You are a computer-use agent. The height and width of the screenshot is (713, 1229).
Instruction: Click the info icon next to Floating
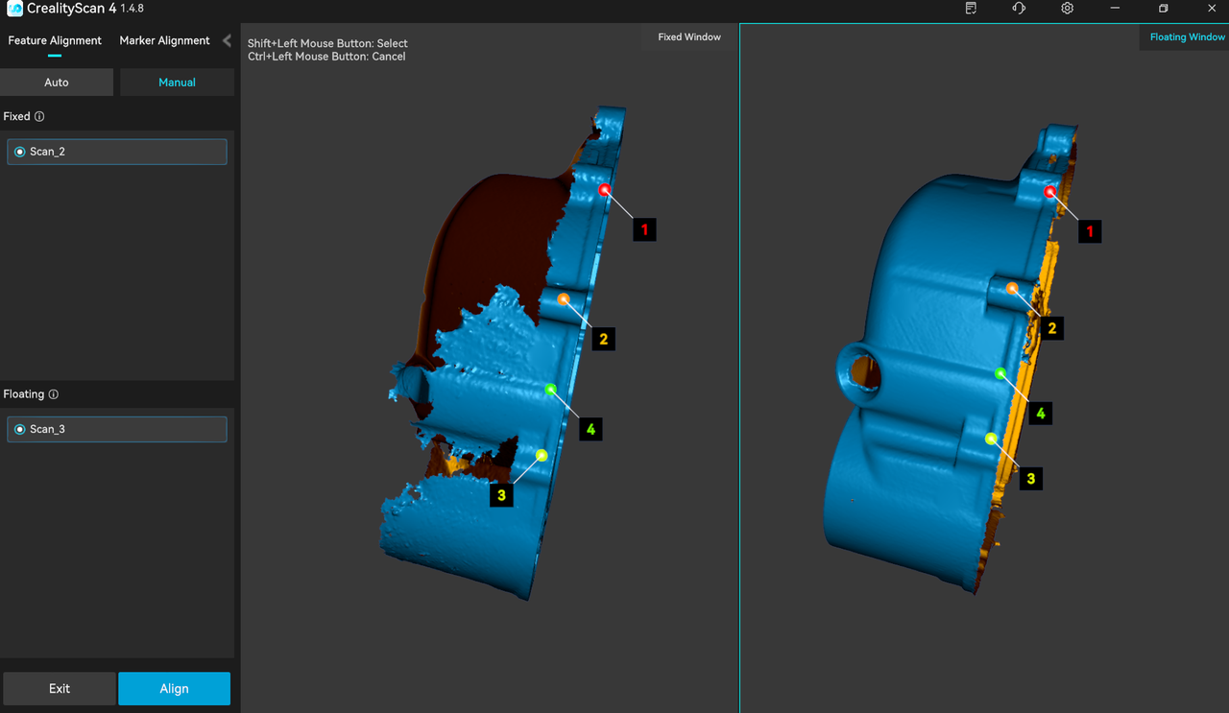click(x=54, y=394)
